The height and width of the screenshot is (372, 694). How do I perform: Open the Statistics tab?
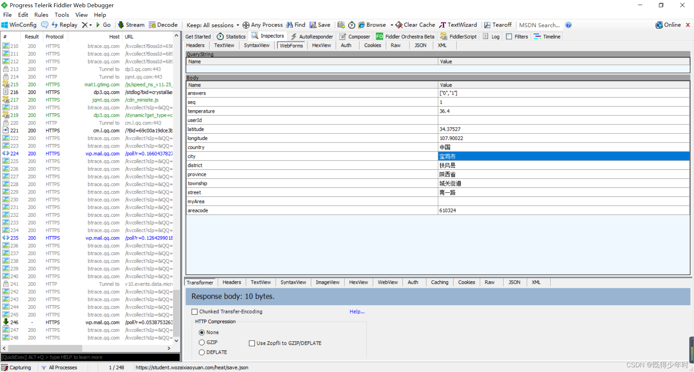(x=231, y=36)
